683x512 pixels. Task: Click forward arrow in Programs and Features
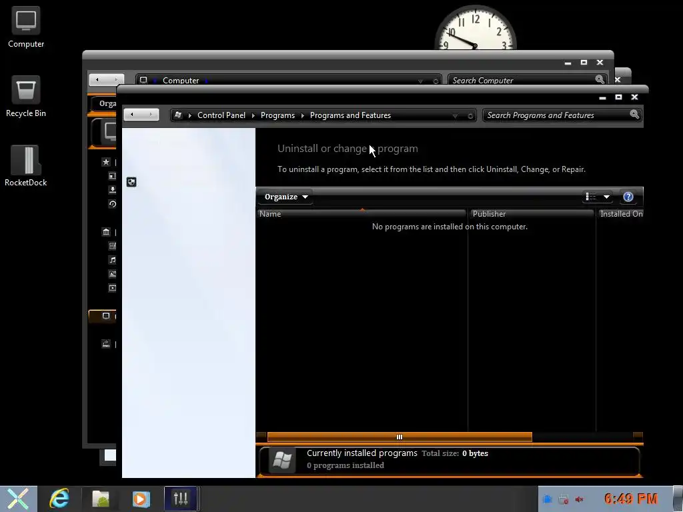coord(151,115)
